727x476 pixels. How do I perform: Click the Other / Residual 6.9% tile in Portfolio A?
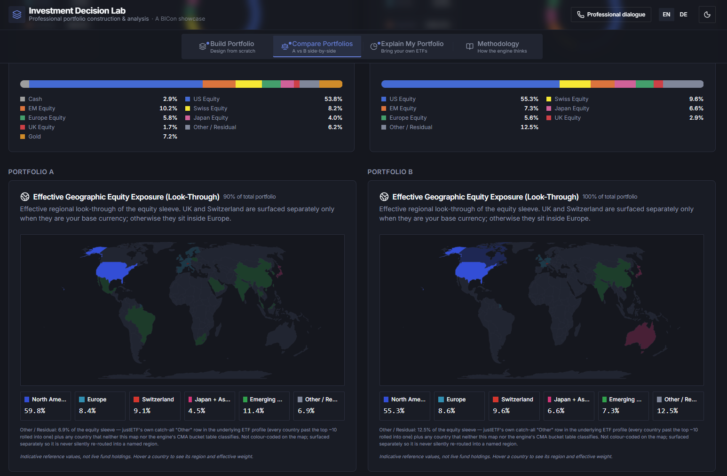click(319, 406)
